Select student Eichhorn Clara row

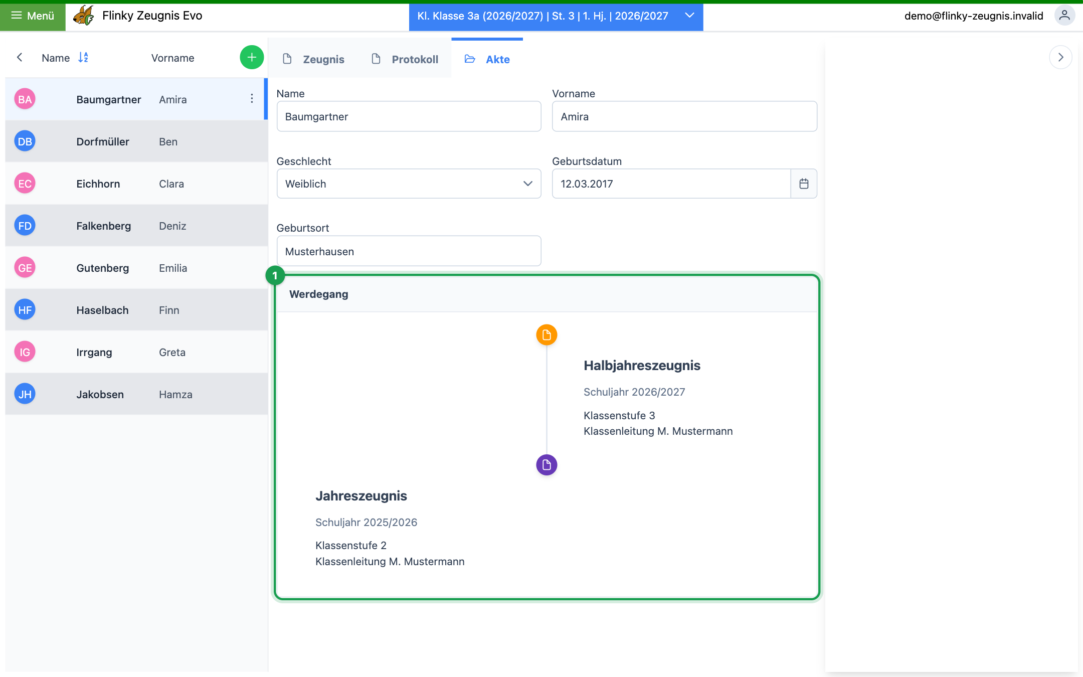point(136,184)
